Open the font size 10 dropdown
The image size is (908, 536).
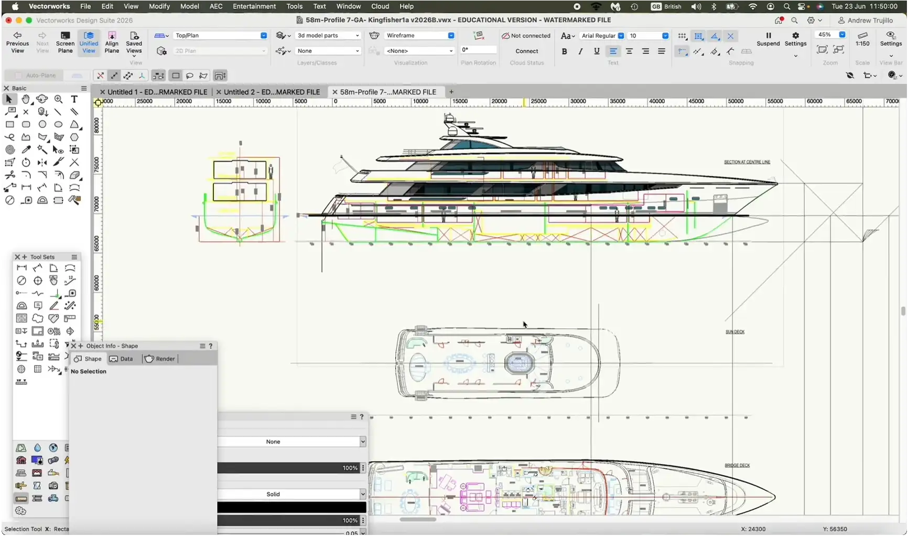pos(648,36)
